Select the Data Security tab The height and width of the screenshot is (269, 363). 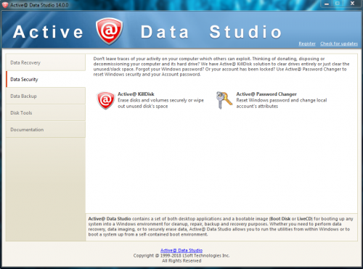46,79
